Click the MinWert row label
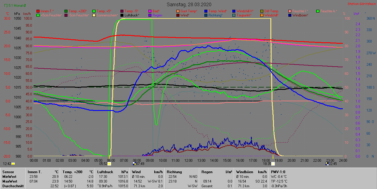The width and height of the screenshot is (377, 189). 9,176
